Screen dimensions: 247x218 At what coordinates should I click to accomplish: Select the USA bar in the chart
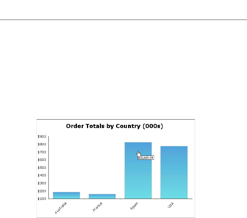(174, 172)
